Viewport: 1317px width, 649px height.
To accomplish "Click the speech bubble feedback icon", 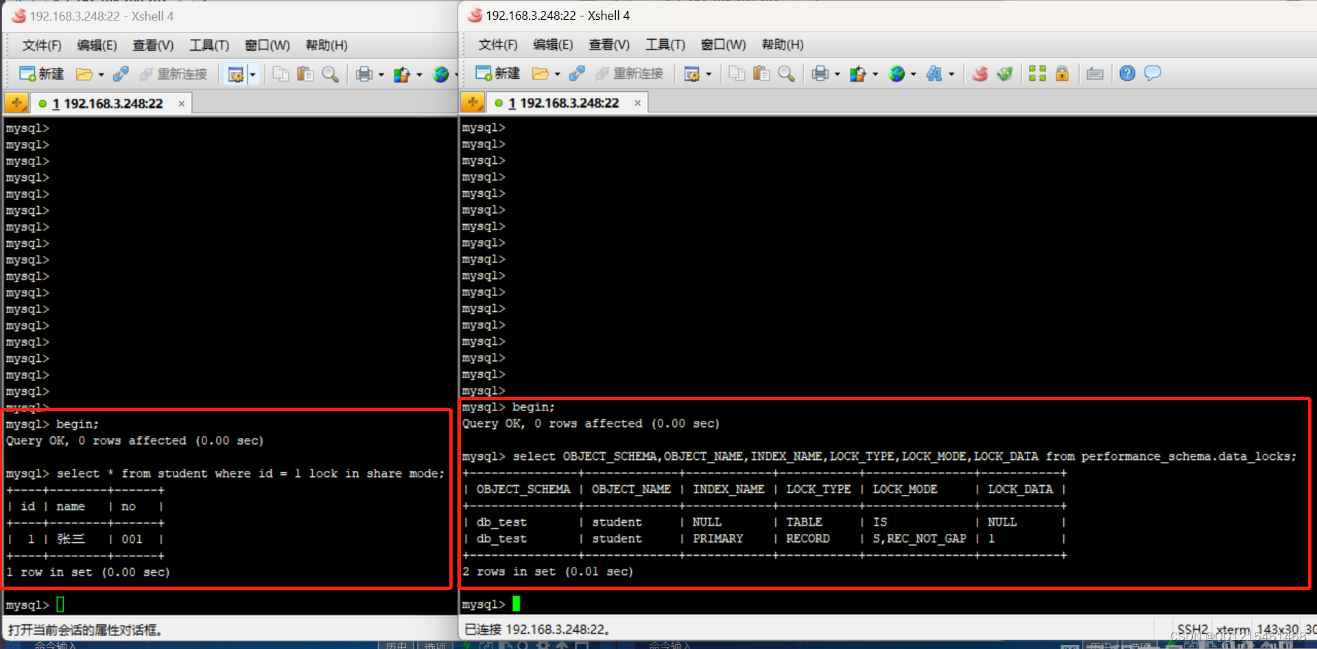I will tap(1152, 73).
